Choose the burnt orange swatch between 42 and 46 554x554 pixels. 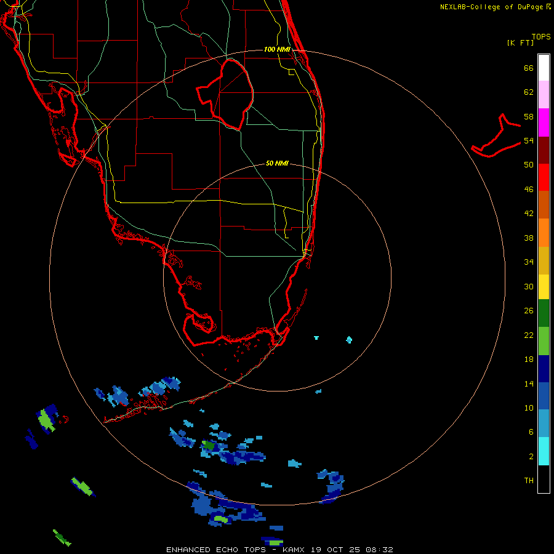coord(544,205)
